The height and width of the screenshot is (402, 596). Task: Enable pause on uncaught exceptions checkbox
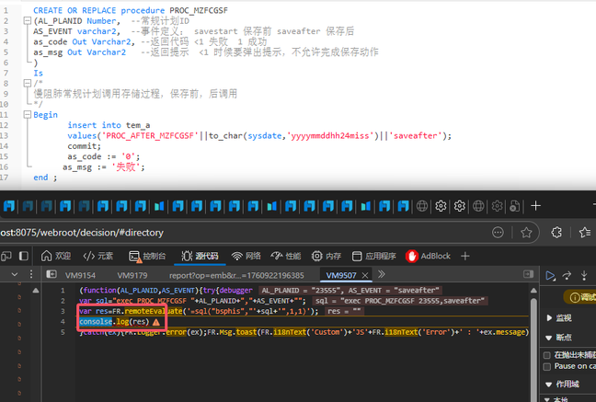coord(546,354)
